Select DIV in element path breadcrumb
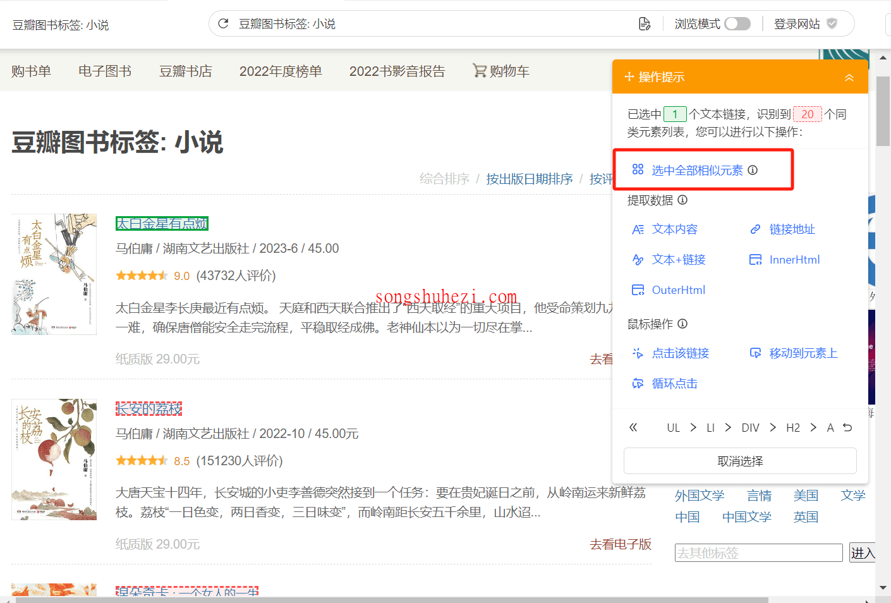This screenshot has height=603, width=891. tap(750, 428)
